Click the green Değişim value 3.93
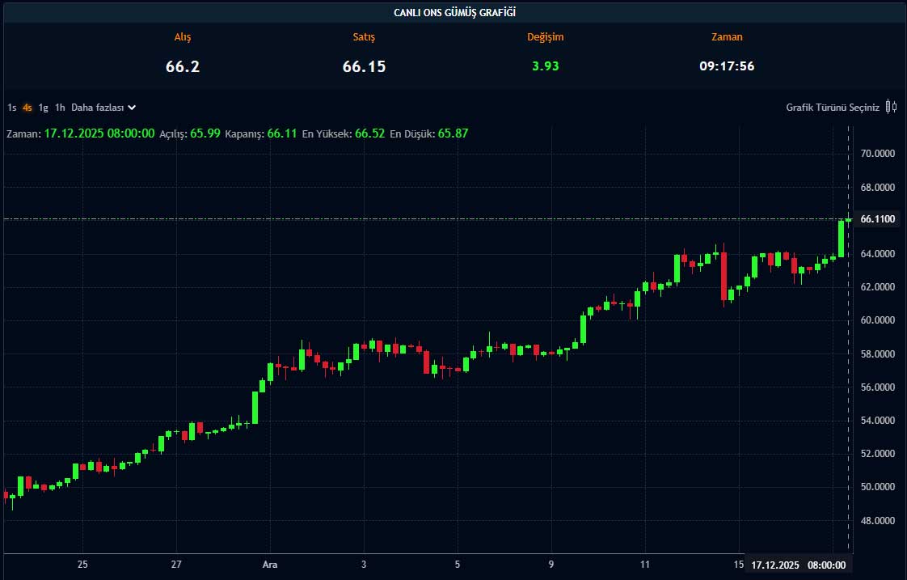 pos(545,66)
